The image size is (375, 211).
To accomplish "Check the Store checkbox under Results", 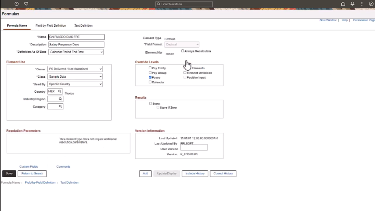I will tap(151, 103).
